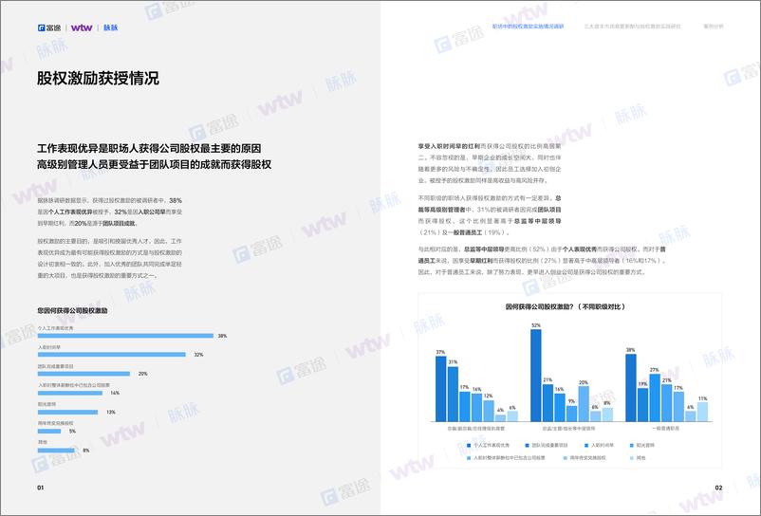The image size is (761, 516).
Task: Click the column labeled 12%
Action: click(x=489, y=411)
